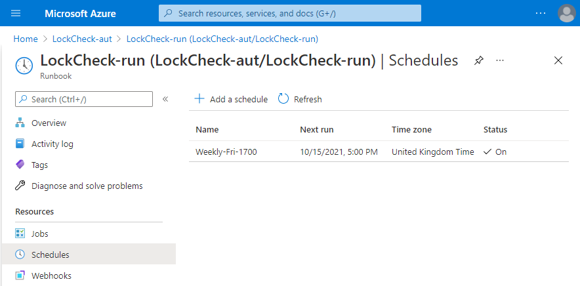Sort by the Time zone column header
Screen dimensions: 580x286
tap(411, 130)
